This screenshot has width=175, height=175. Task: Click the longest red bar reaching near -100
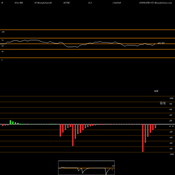(x=143, y=138)
